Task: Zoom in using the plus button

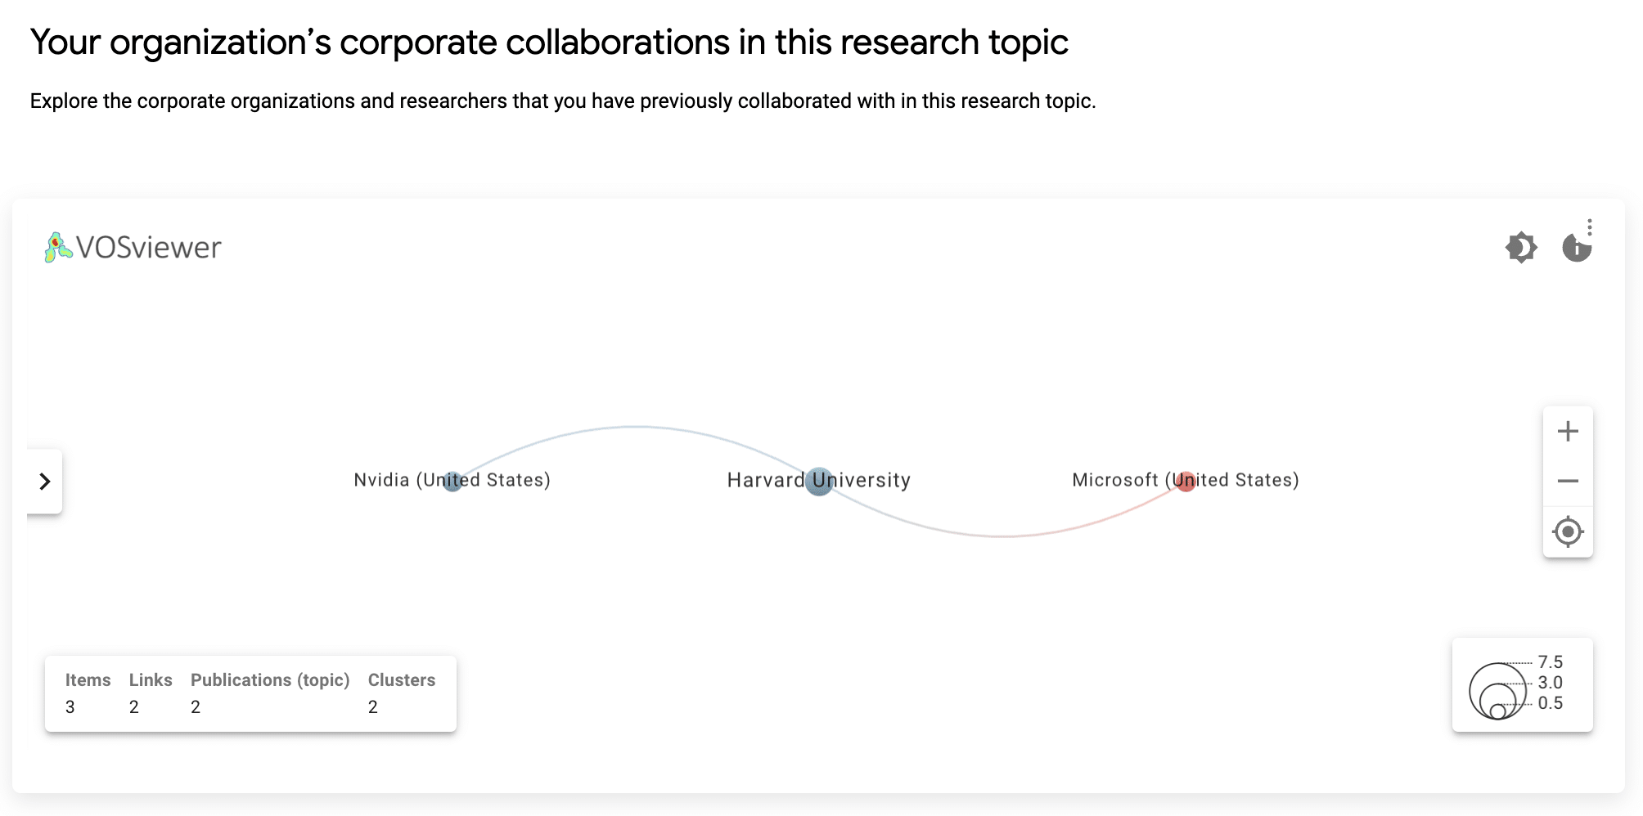Action: click(1568, 432)
